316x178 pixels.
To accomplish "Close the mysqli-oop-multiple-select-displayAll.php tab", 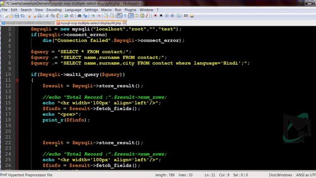I will [124, 23].
